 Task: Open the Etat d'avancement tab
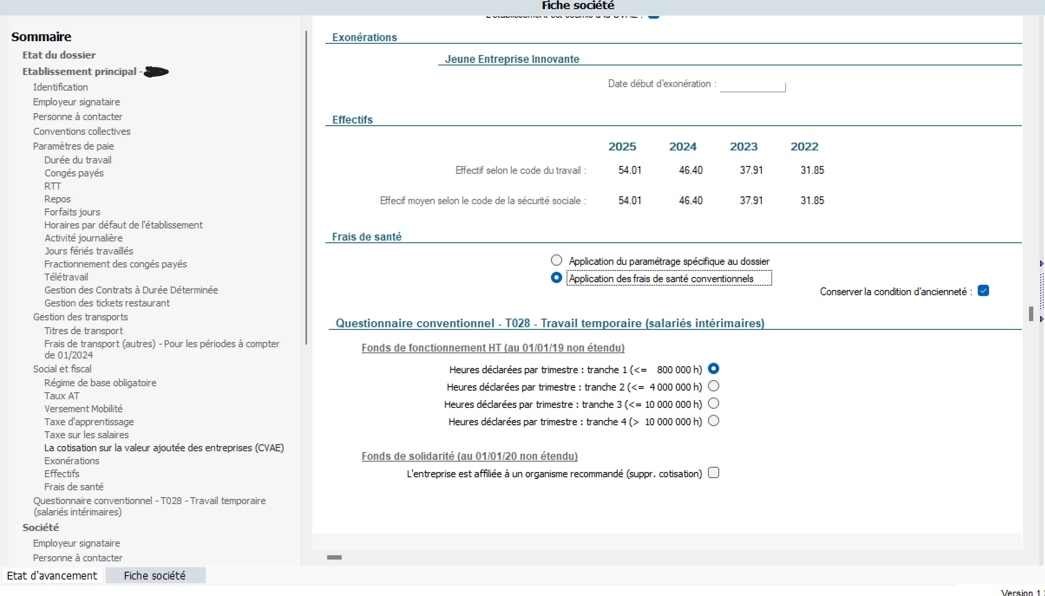(52, 576)
